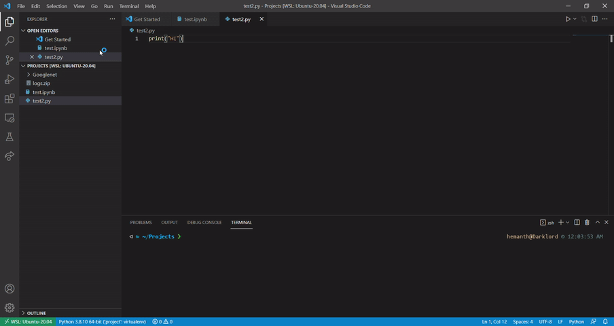Close the bottom panel
614x326 pixels.
607,222
